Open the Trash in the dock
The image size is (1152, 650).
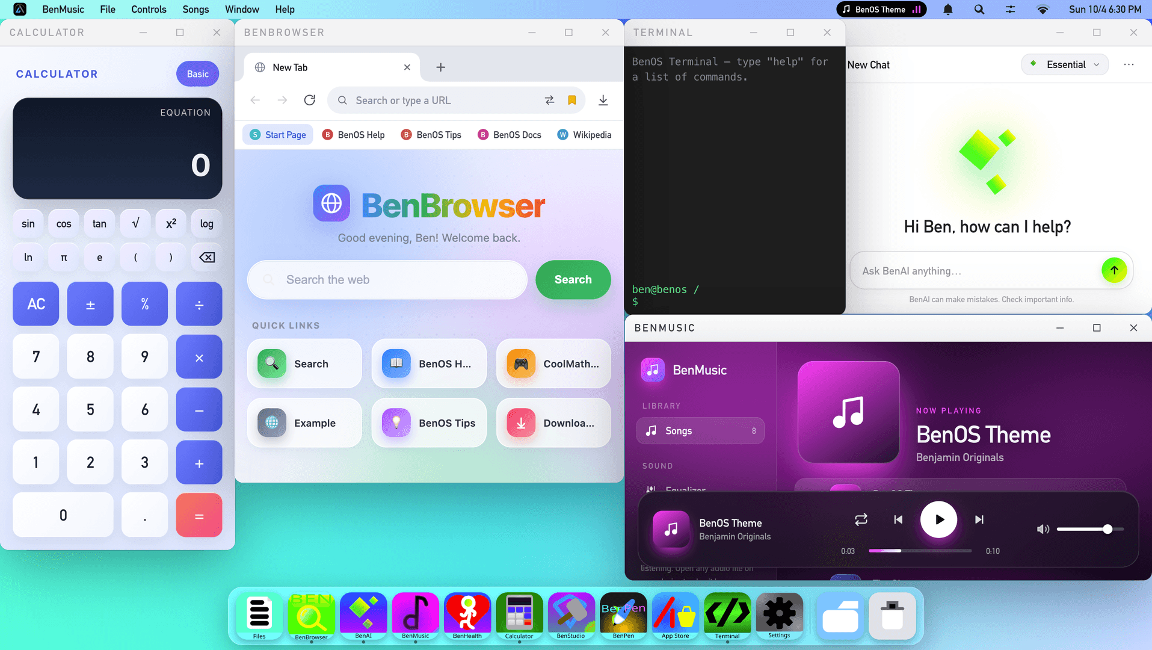point(893,616)
